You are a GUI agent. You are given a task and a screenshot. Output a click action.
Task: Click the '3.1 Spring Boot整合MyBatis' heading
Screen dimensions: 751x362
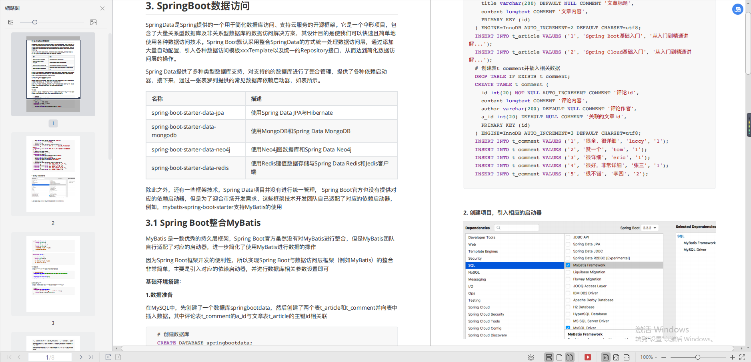[203, 223]
